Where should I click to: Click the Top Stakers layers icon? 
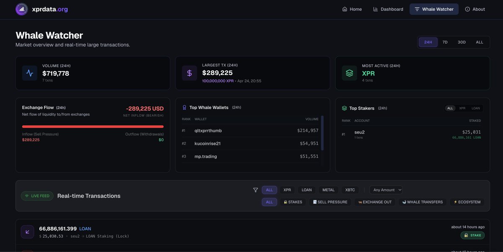(345, 108)
